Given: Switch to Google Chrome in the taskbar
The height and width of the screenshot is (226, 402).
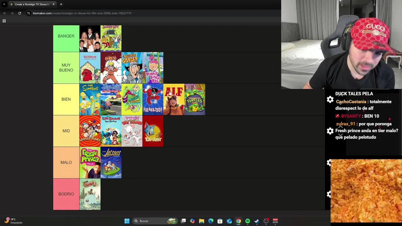Looking at the screenshot, I should coord(238,221).
